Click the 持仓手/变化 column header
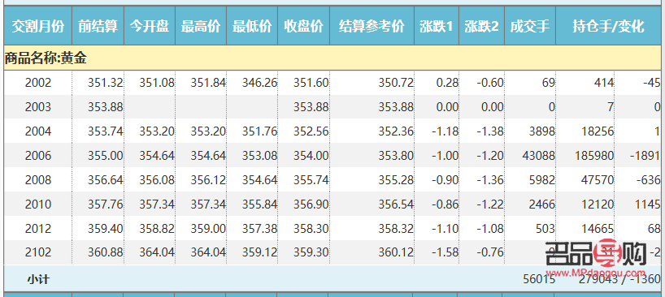 [x=608, y=27]
